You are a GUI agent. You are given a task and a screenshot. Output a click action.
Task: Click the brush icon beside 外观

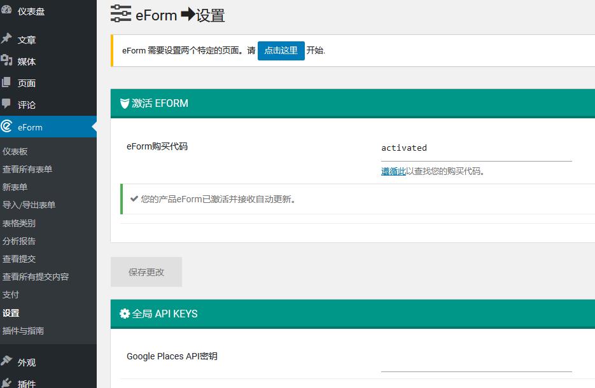pyautogui.click(x=6, y=361)
